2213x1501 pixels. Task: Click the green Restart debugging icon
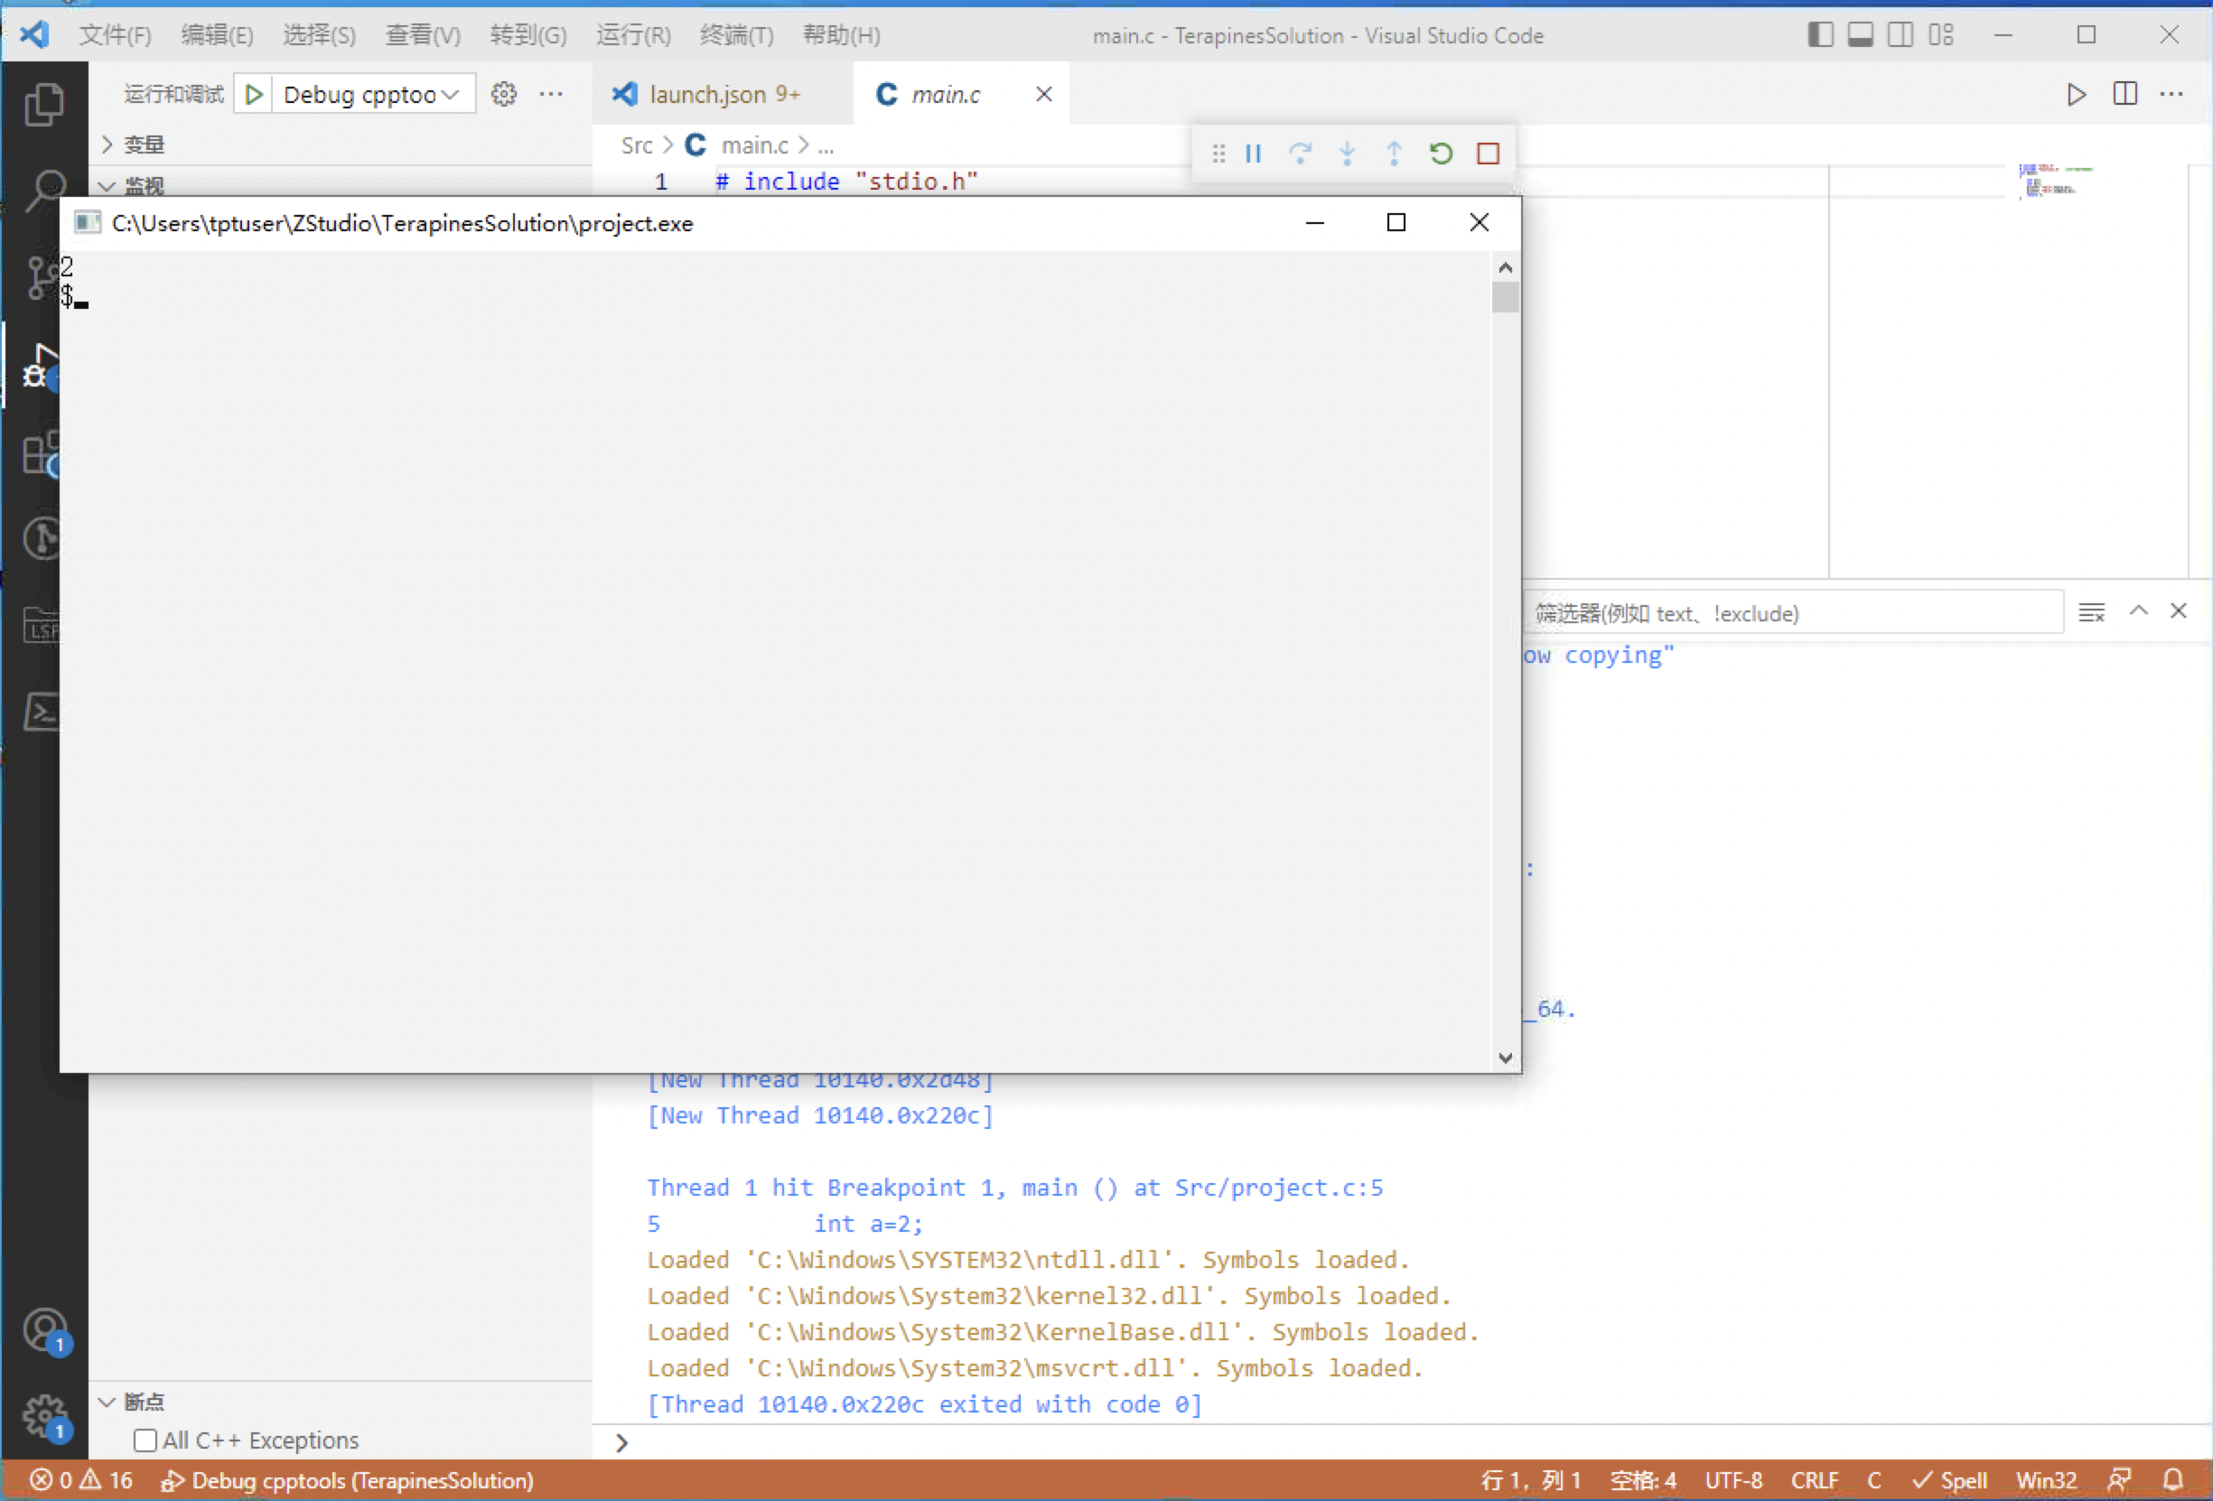[x=1441, y=153]
